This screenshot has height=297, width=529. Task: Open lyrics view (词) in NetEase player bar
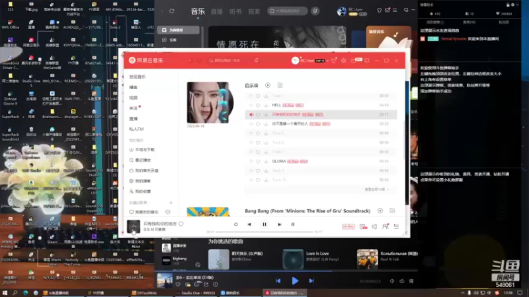[x=292, y=224]
